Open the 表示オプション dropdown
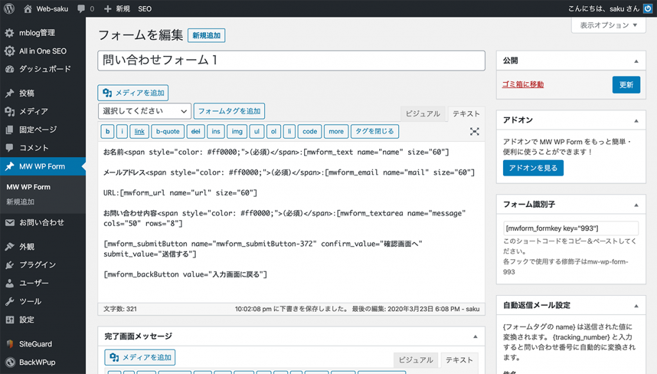The width and height of the screenshot is (657, 374). (608, 25)
